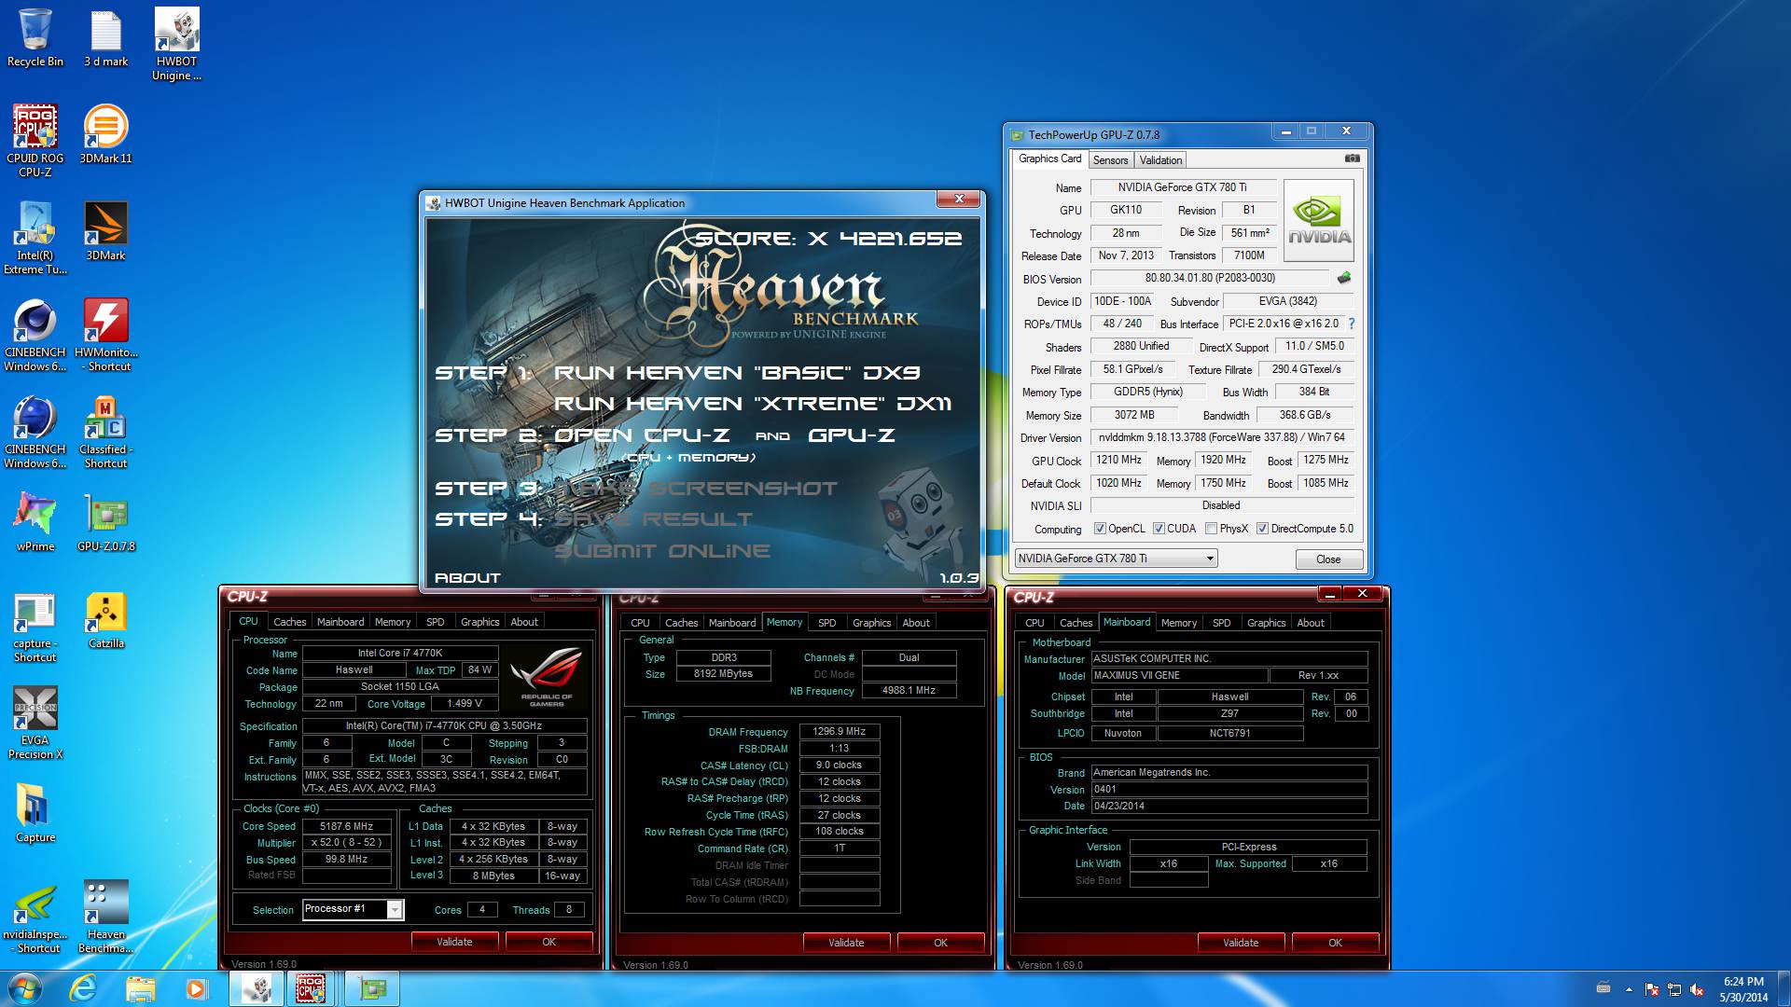
Task: Click OK in the middle CPU-Z window
Action: 940,943
